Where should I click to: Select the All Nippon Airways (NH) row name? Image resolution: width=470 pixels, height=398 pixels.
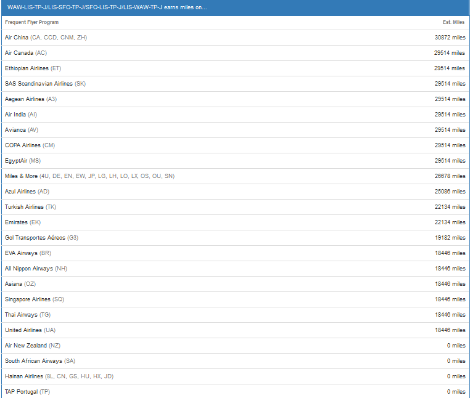coord(36,269)
